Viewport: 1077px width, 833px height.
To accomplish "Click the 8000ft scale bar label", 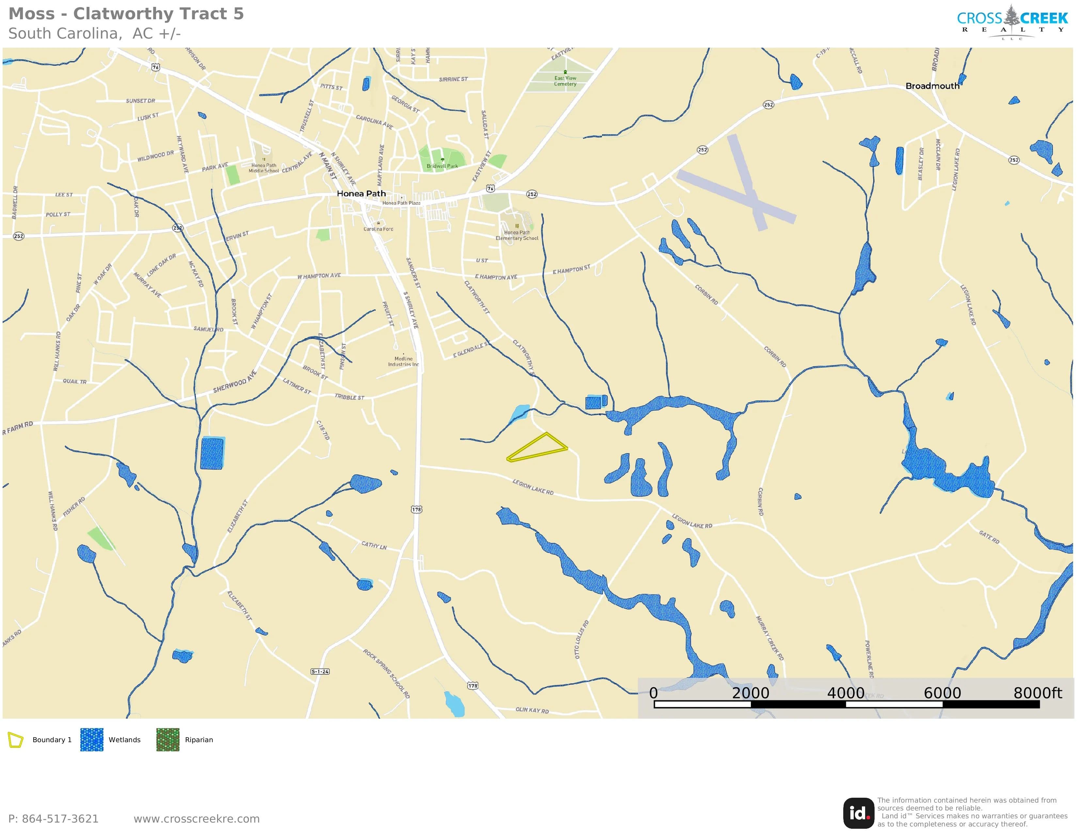I will click(1037, 693).
